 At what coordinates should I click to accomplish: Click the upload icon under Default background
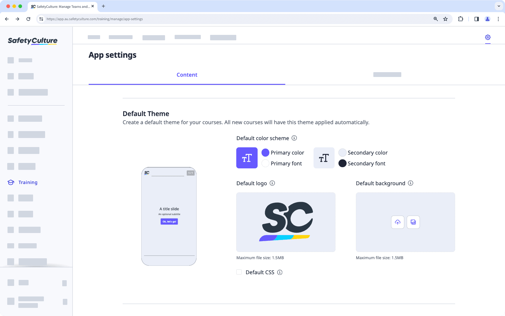pyautogui.click(x=397, y=222)
